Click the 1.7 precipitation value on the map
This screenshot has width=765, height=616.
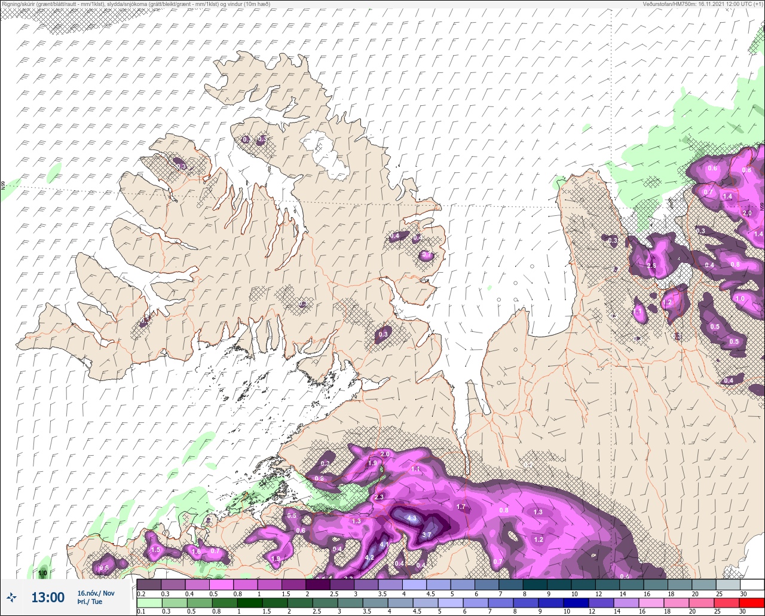point(461,507)
